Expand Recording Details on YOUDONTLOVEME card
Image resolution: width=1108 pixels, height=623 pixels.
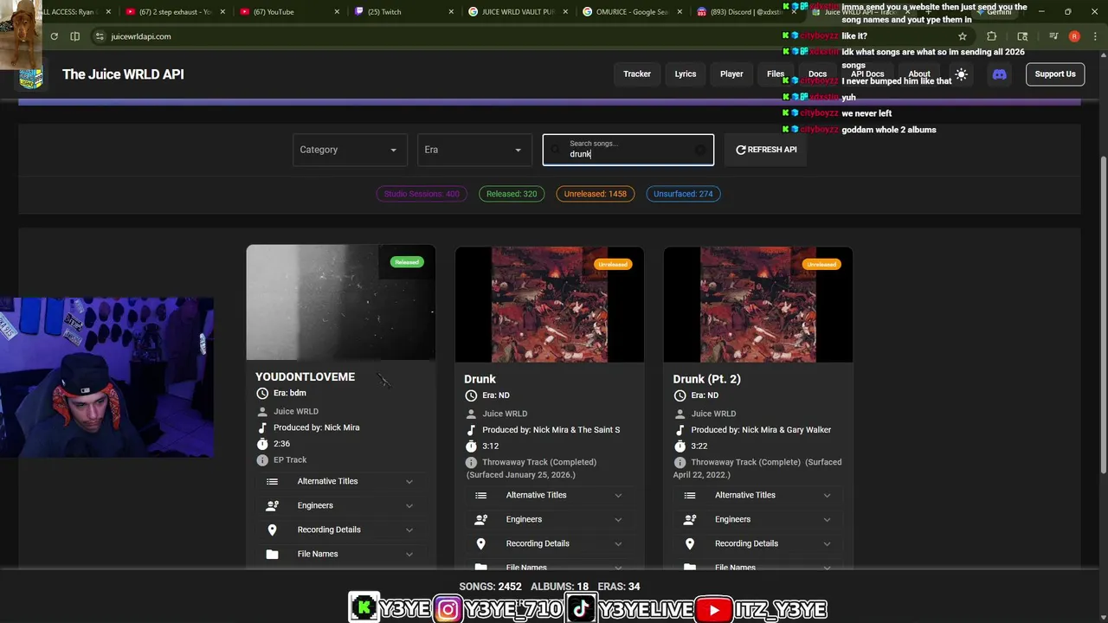[341, 530]
